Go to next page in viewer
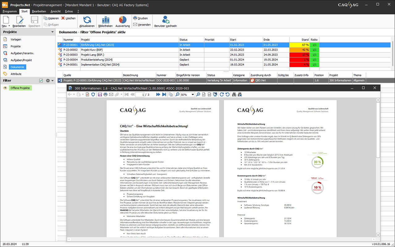This screenshot has height=247, width=395. coord(158,95)
